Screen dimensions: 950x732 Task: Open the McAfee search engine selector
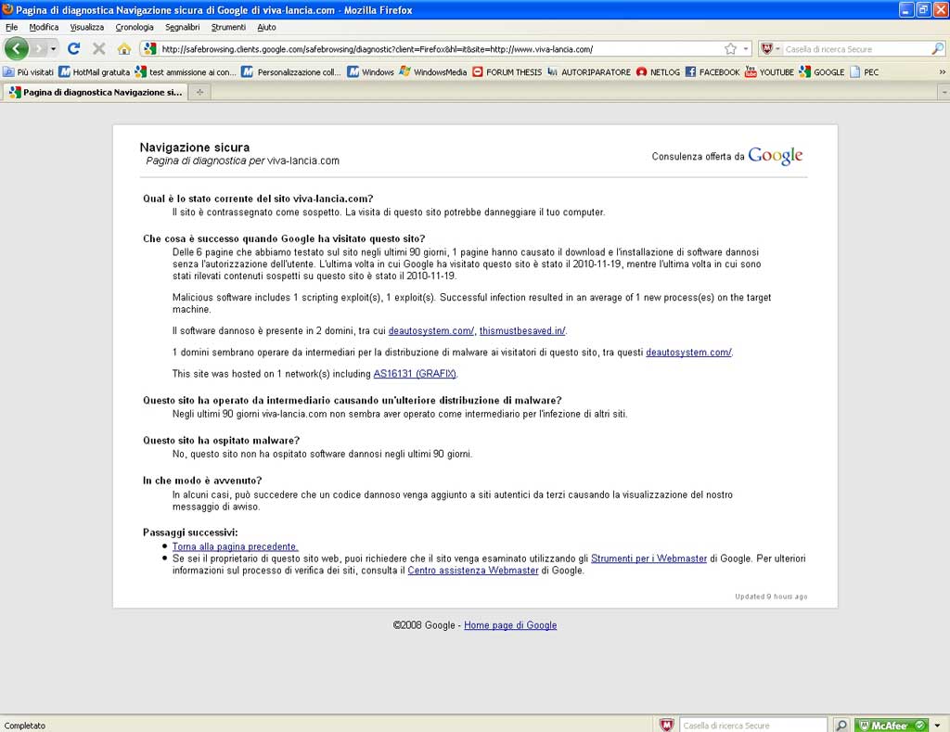[770, 49]
